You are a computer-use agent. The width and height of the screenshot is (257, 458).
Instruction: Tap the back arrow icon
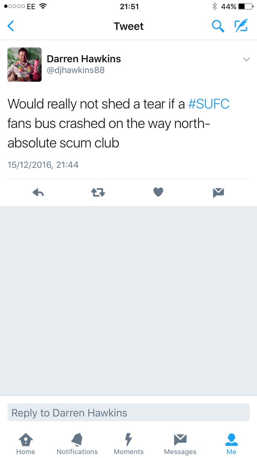click(11, 26)
